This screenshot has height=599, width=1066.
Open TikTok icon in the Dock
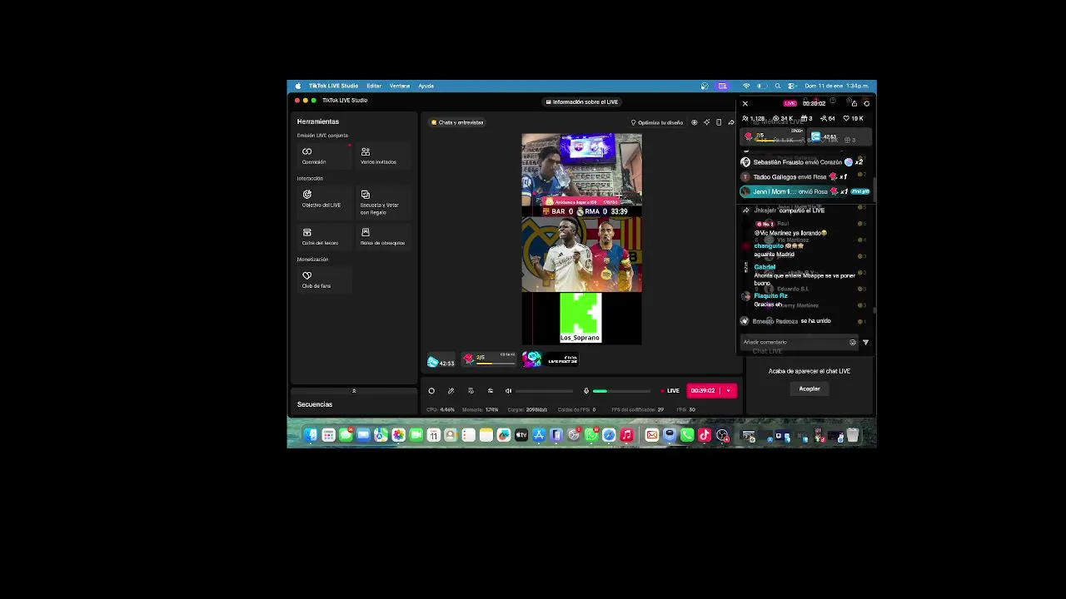tap(705, 435)
